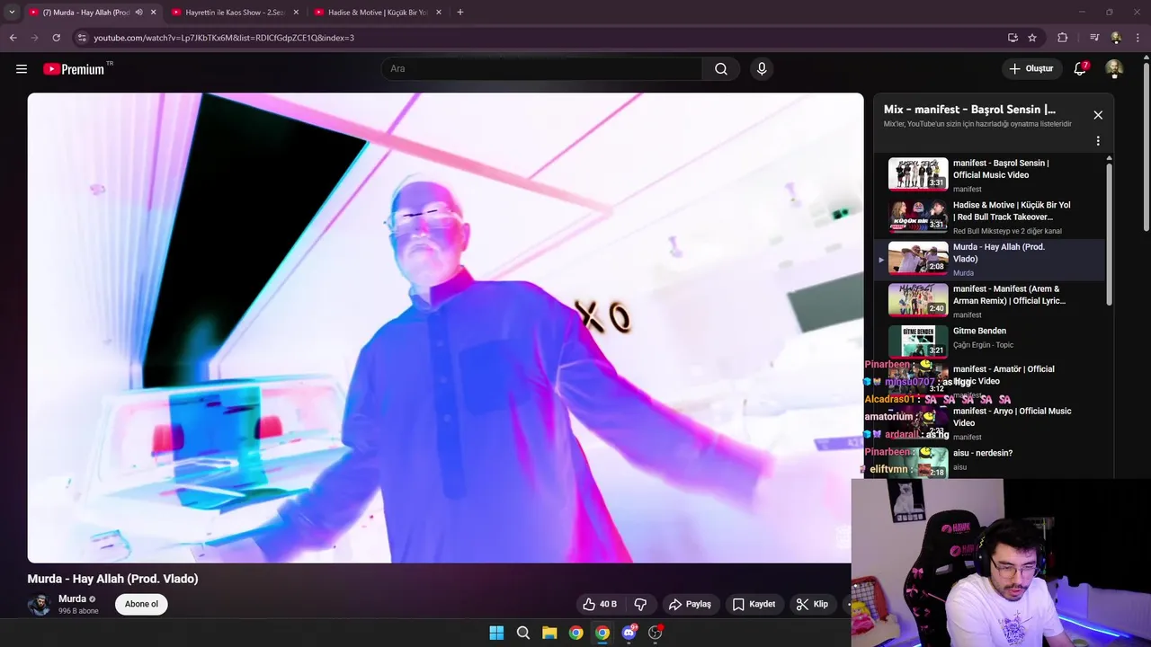Reload the page with refresh icon
The height and width of the screenshot is (647, 1151).
pos(56,38)
